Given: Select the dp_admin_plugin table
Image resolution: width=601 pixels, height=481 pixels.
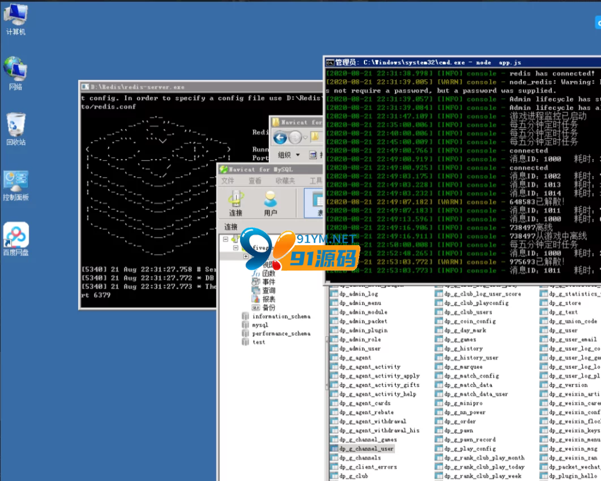Looking at the screenshot, I should (363, 330).
